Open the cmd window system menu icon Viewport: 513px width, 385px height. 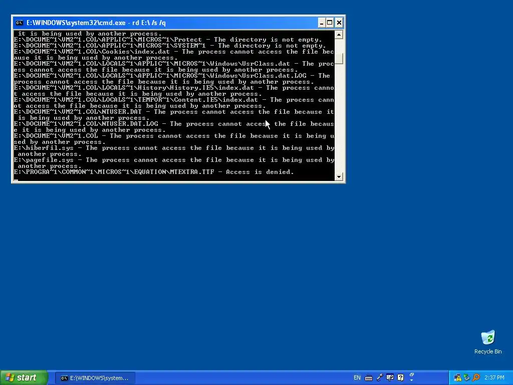pos(20,23)
